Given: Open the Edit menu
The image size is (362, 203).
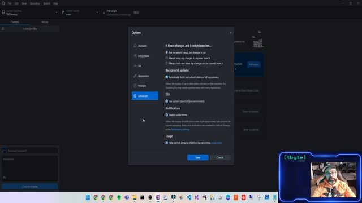Looking at the screenshot, I should click(x=16, y=3).
